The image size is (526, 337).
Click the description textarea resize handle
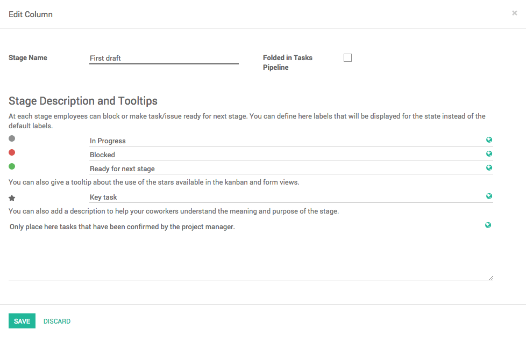click(491, 279)
